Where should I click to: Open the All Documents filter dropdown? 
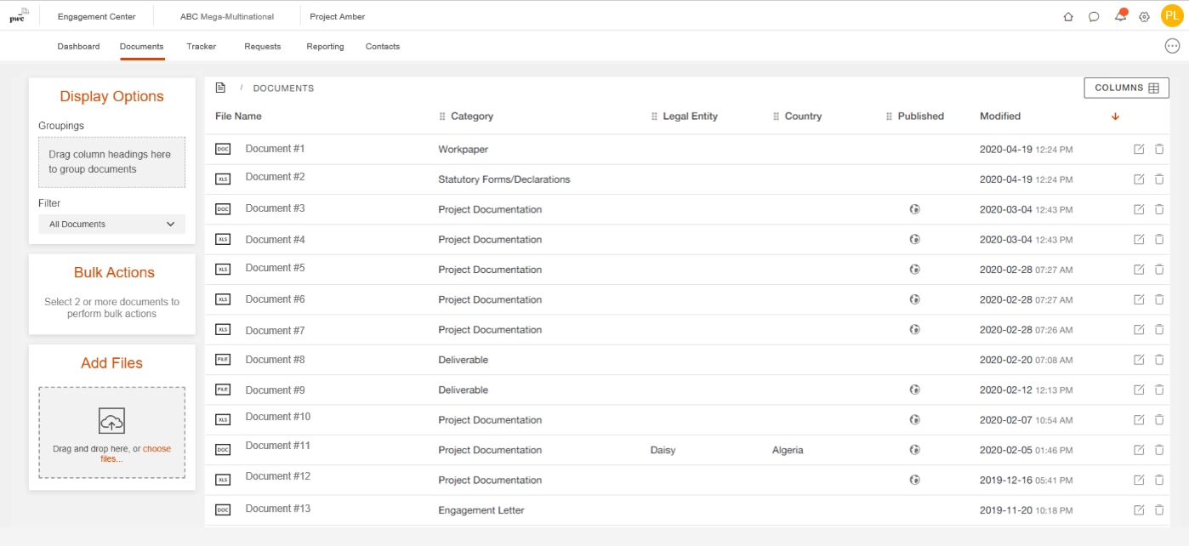(x=111, y=225)
